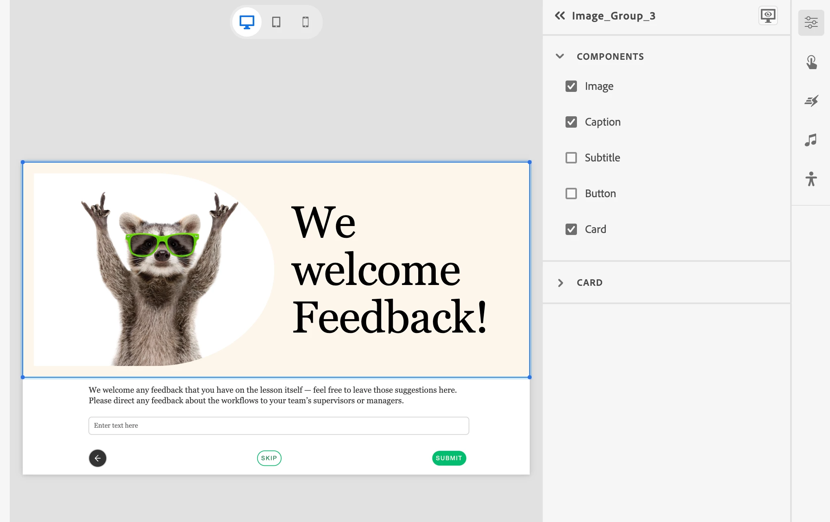The width and height of the screenshot is (830, 522).
Task: Open the accessibility figure tab
Action: (811, 179)
